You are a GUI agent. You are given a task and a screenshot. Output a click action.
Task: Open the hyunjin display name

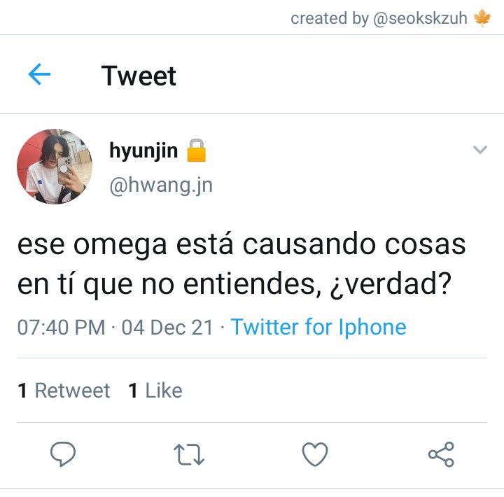click(x=143, y=150)
